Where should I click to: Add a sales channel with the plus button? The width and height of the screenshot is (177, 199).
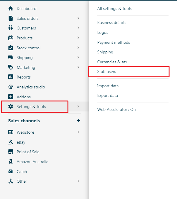[78, 121]
